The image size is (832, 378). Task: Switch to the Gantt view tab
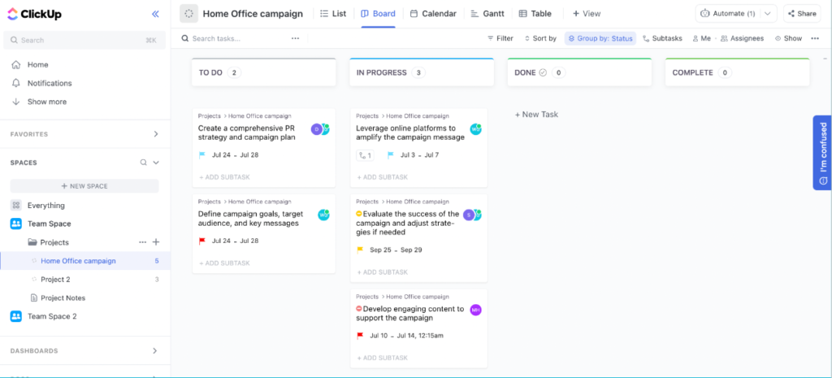486,14
